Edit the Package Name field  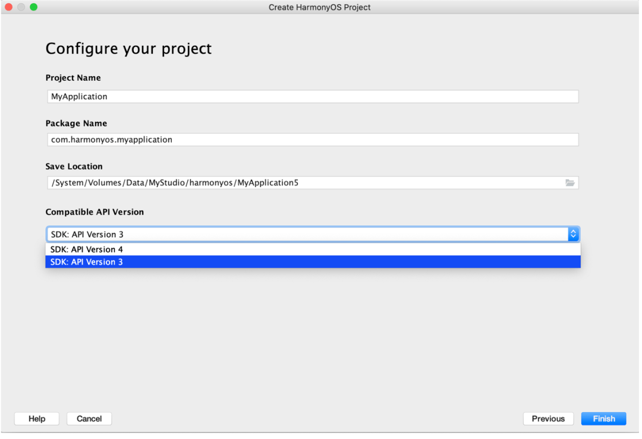pyautogui.click(x=313, y=140)
